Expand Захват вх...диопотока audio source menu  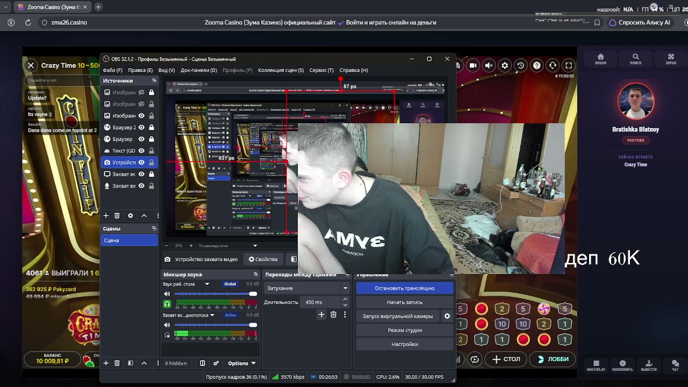pos(212,315)
